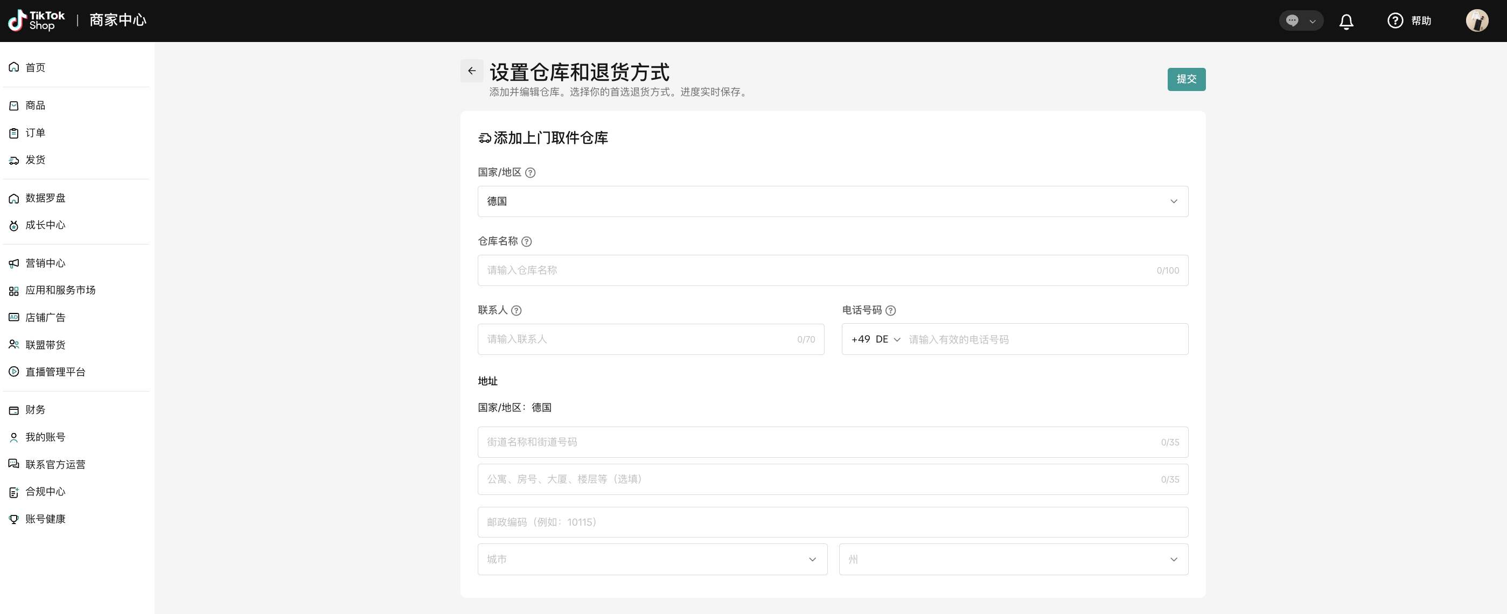Click the back arrow beside page title

point(471,71)
